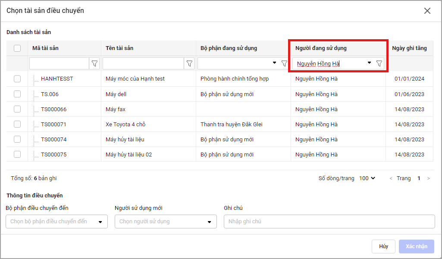The height and width of the screenshot is (259, 442).
Task: Tick the select-all header checkbox
Action: coord(17,48)
